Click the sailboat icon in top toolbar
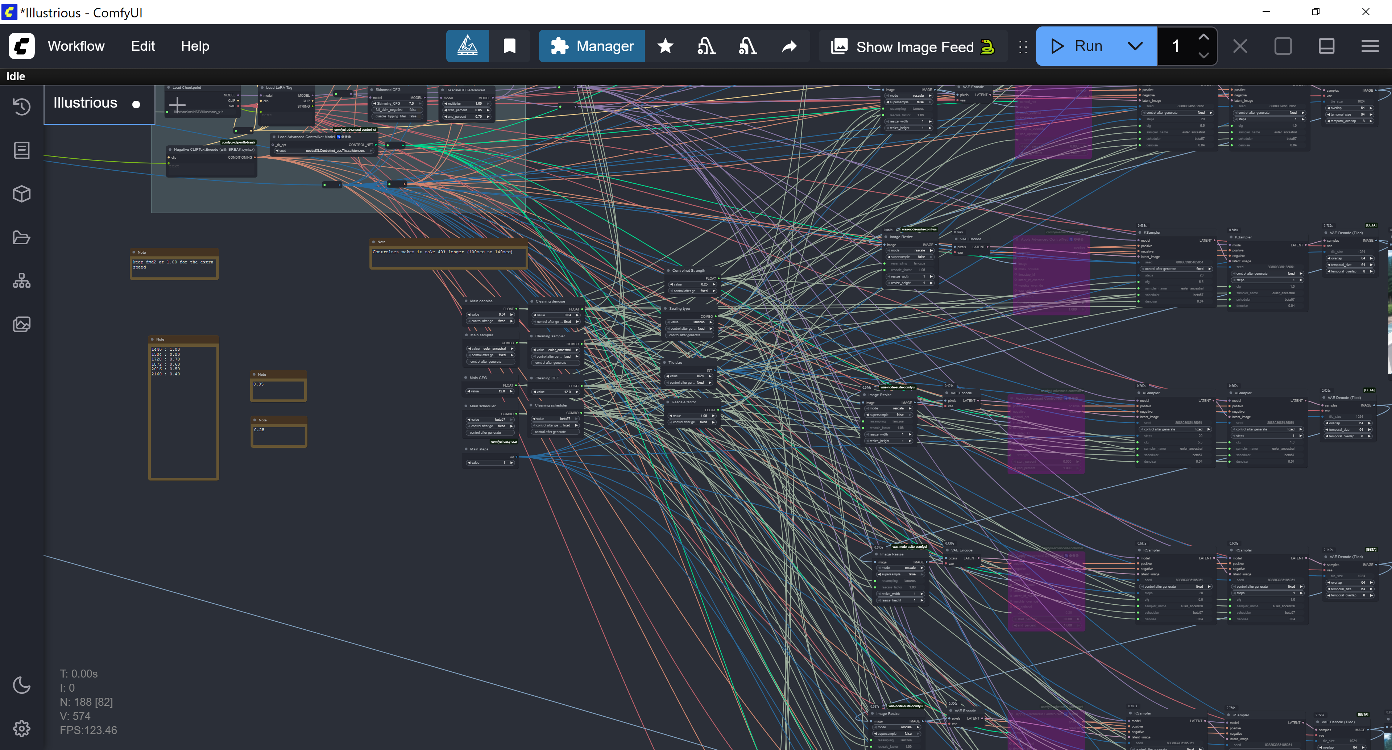 (x=467, y=46)
